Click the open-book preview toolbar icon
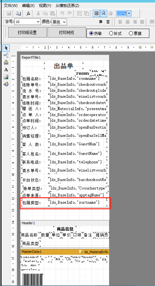The height and width of the screenshot is (286, 155). click(x=18, y=14)
